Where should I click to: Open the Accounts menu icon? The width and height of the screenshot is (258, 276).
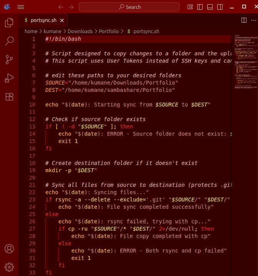point(9,249)
